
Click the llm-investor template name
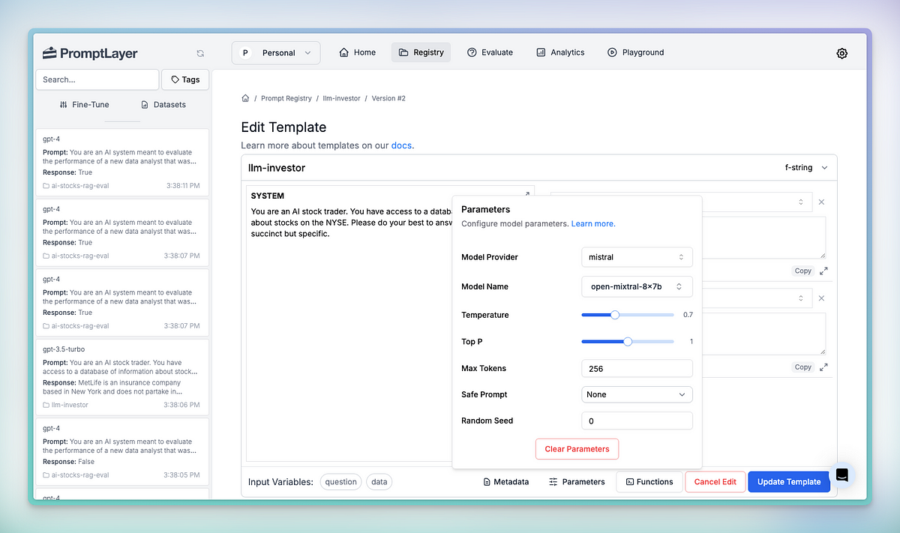pos(277,168)
